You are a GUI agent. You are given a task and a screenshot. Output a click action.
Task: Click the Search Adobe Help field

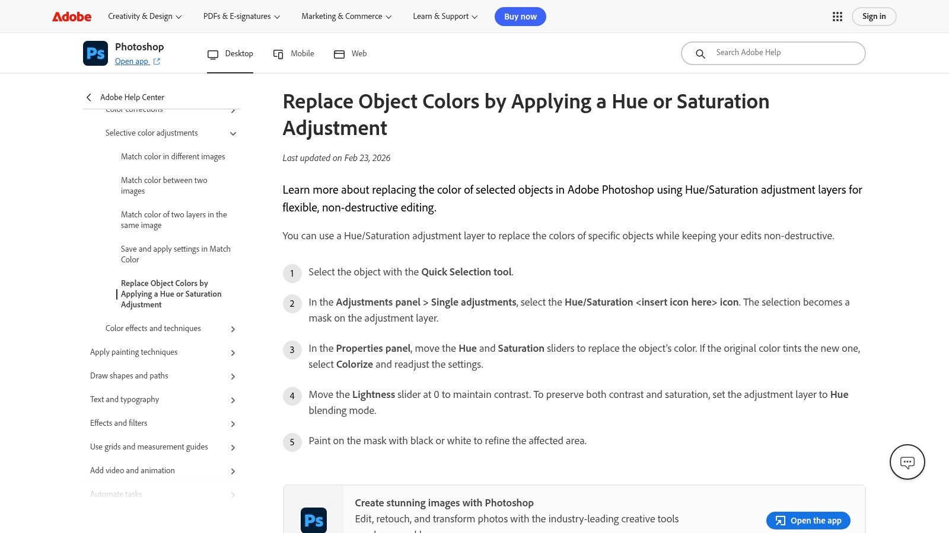point(773,53)
